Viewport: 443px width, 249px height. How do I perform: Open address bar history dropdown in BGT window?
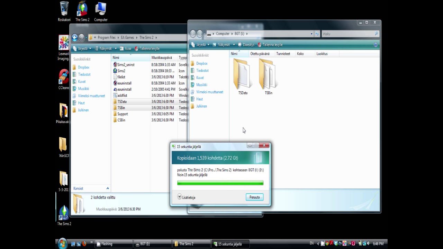(311, 34)
